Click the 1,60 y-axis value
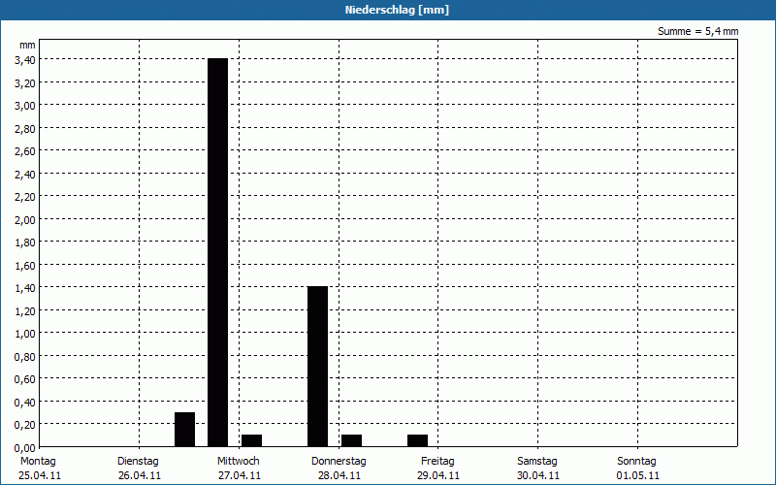776x485 pixels. pyautogui.click(x=25, y=265)
